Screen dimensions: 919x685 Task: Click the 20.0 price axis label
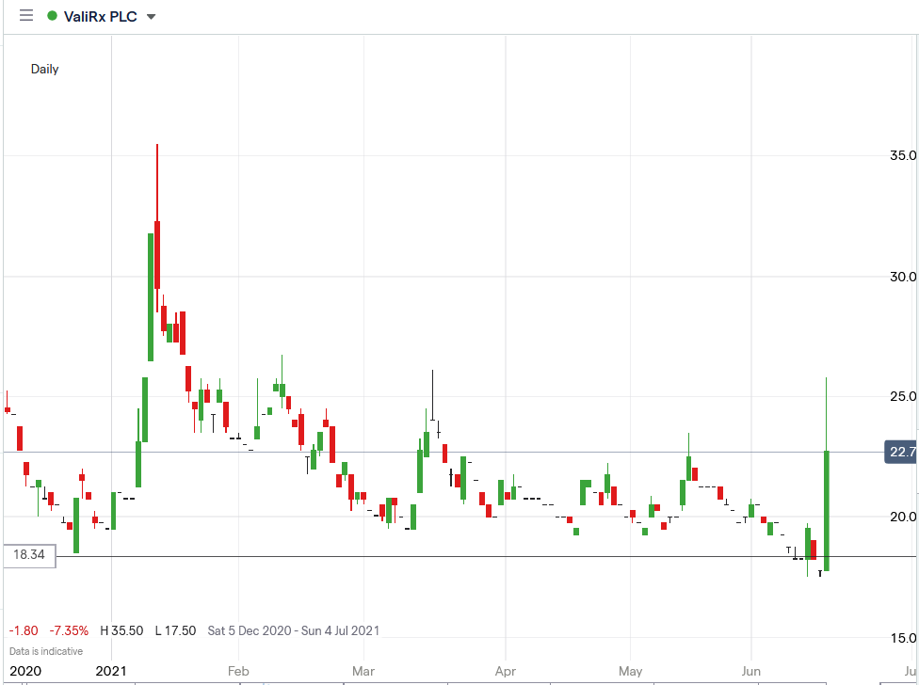903,517
